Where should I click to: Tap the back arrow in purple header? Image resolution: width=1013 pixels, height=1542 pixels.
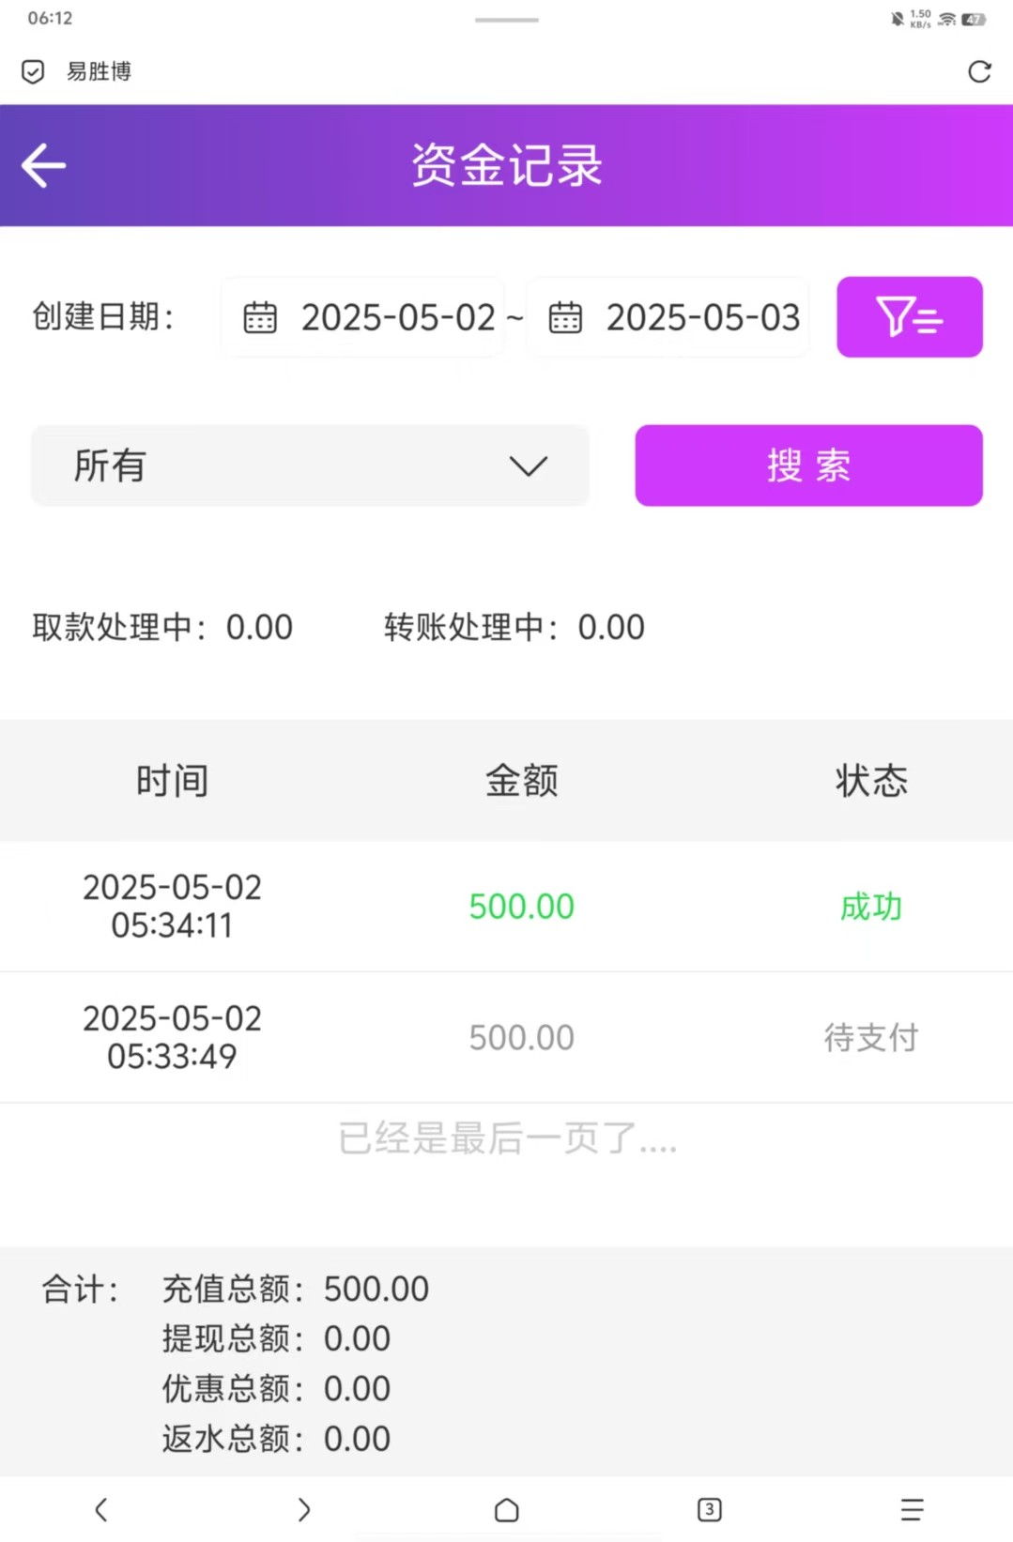44,166
